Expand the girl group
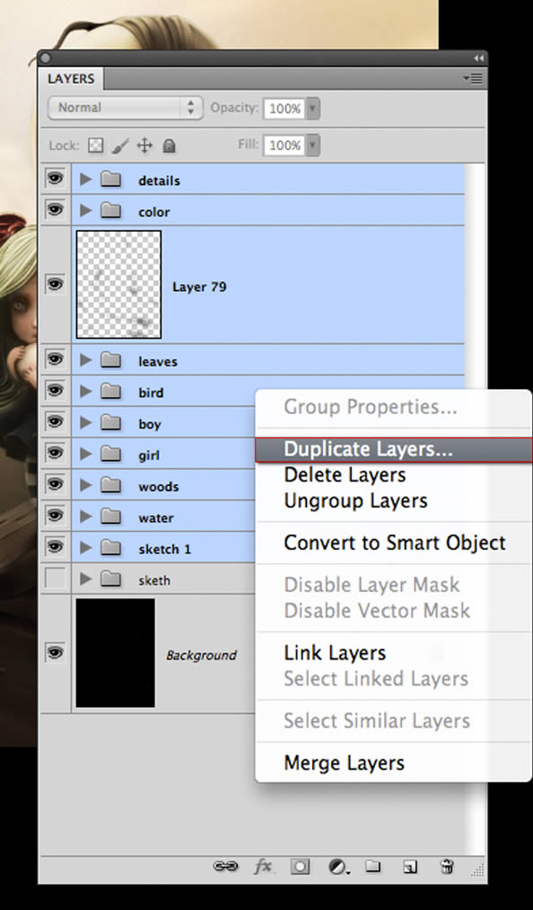The height and width of the screenshot is (910, 533). point(86,455)
